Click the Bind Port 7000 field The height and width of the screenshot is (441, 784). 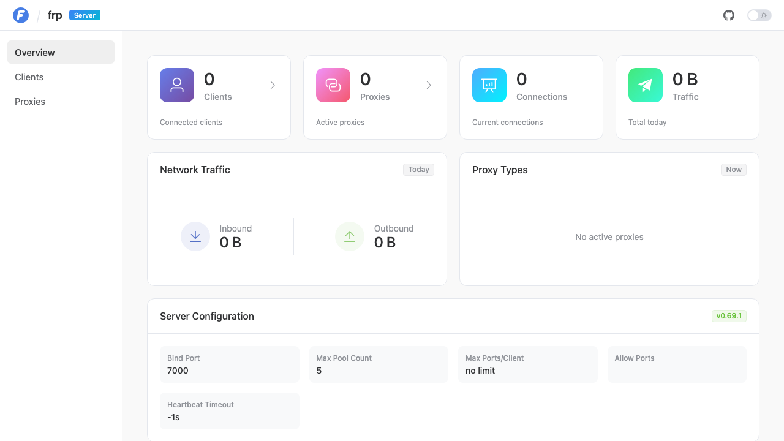[x=230, y=364]
